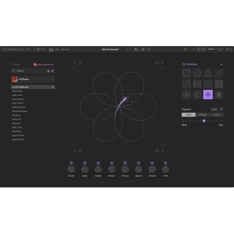Switch to the Browse tab
This screenshot has width=234, height=234.
coord(65,49)
